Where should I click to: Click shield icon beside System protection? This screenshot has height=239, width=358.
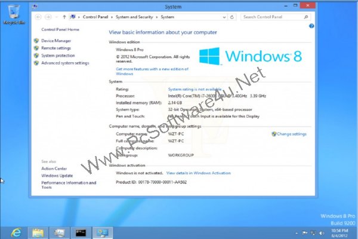[x=36, y=56]
